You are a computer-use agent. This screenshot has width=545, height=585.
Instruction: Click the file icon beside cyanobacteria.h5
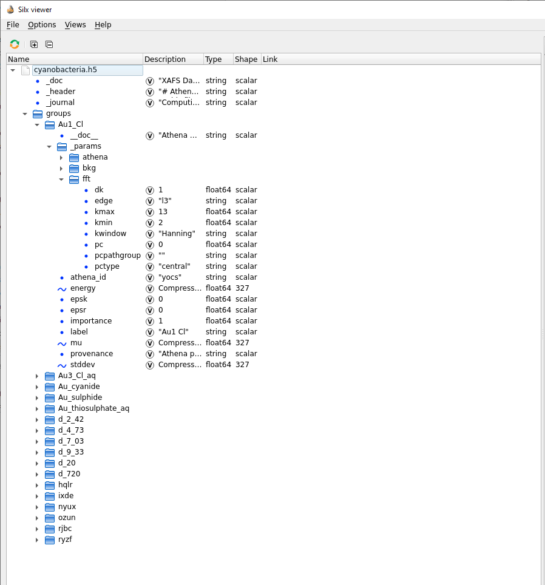25,70
